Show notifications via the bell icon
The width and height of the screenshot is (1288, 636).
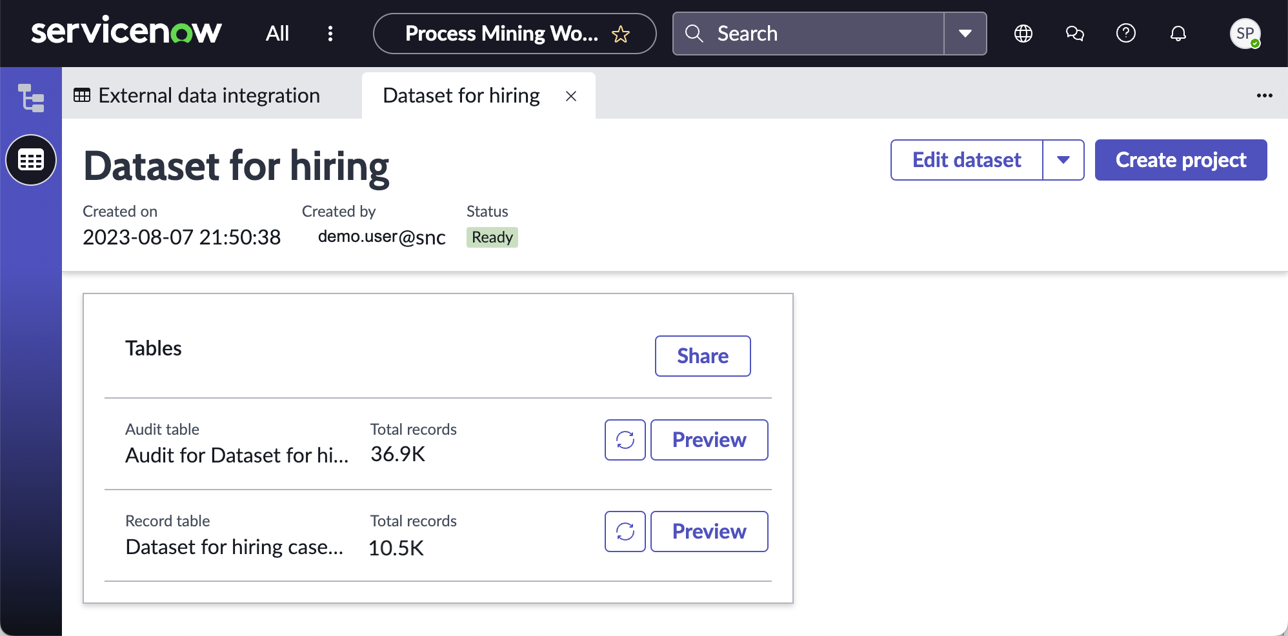pyautogui.click(x=1178, y=34)
